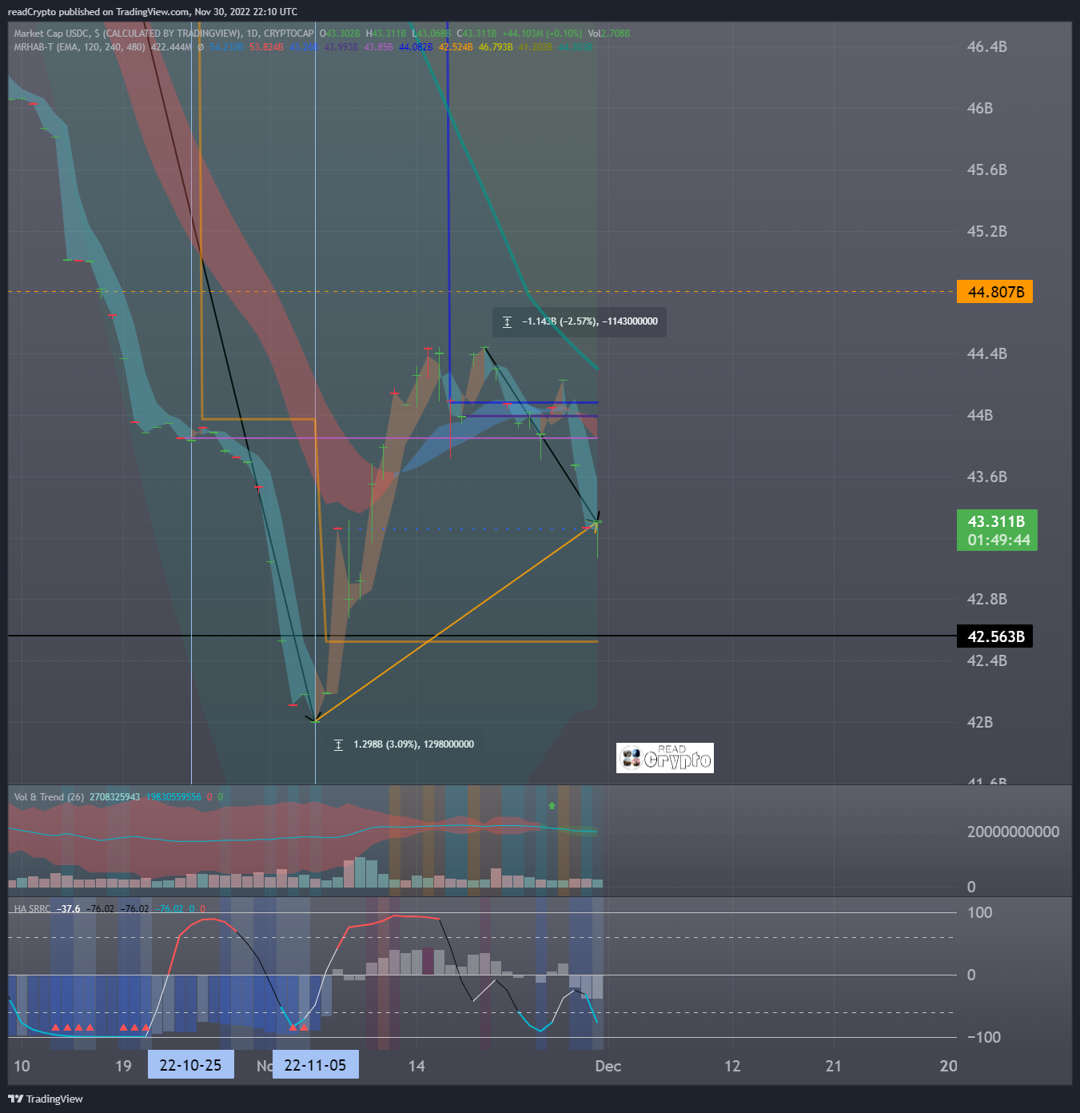Click the 46.4B price axis label

coord(987,46)
